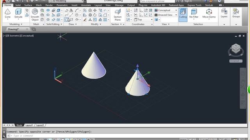Open the No Filter selection tool
This screenshot has height=140, width=250.
point(194,14)
